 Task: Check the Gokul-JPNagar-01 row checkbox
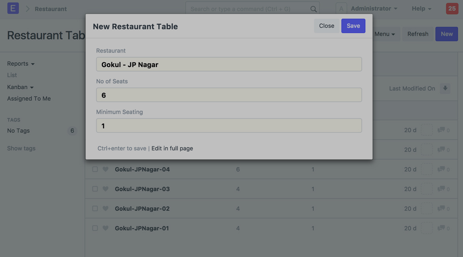[x=95, y=228]
